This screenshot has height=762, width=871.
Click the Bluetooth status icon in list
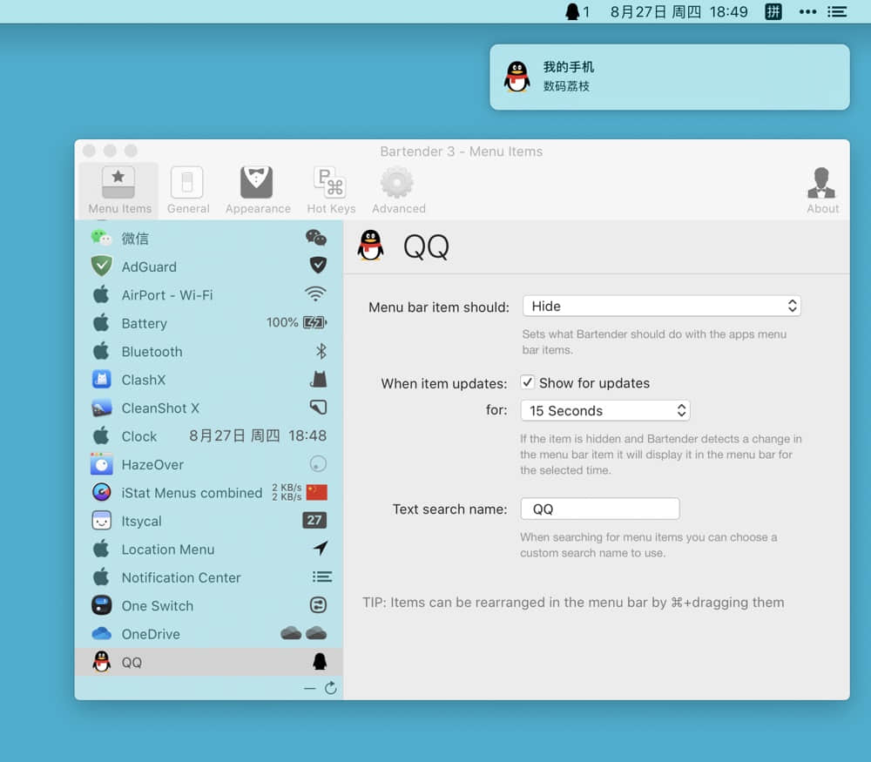(321, 351)
